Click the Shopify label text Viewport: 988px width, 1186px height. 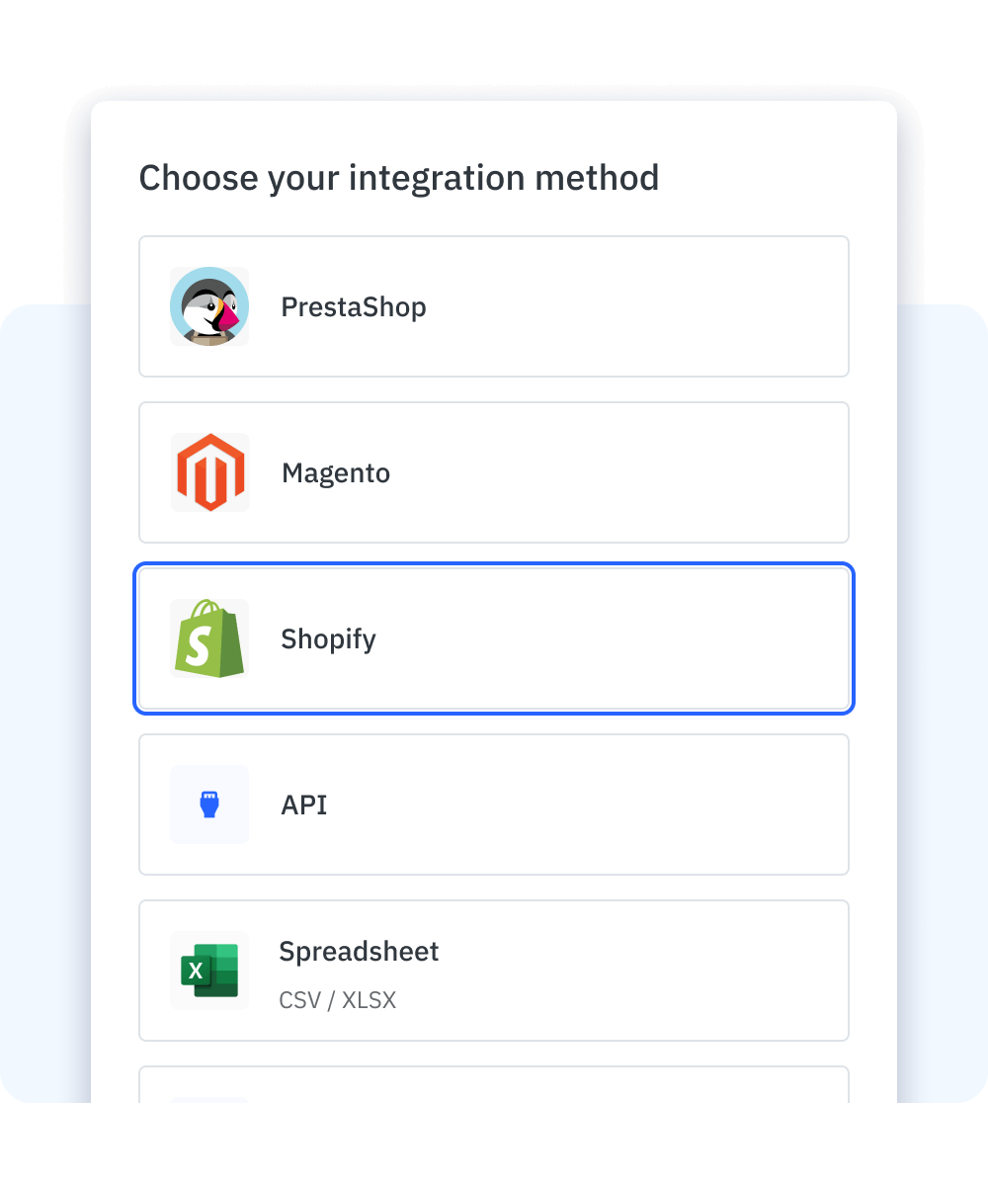[x=328, y=638]
